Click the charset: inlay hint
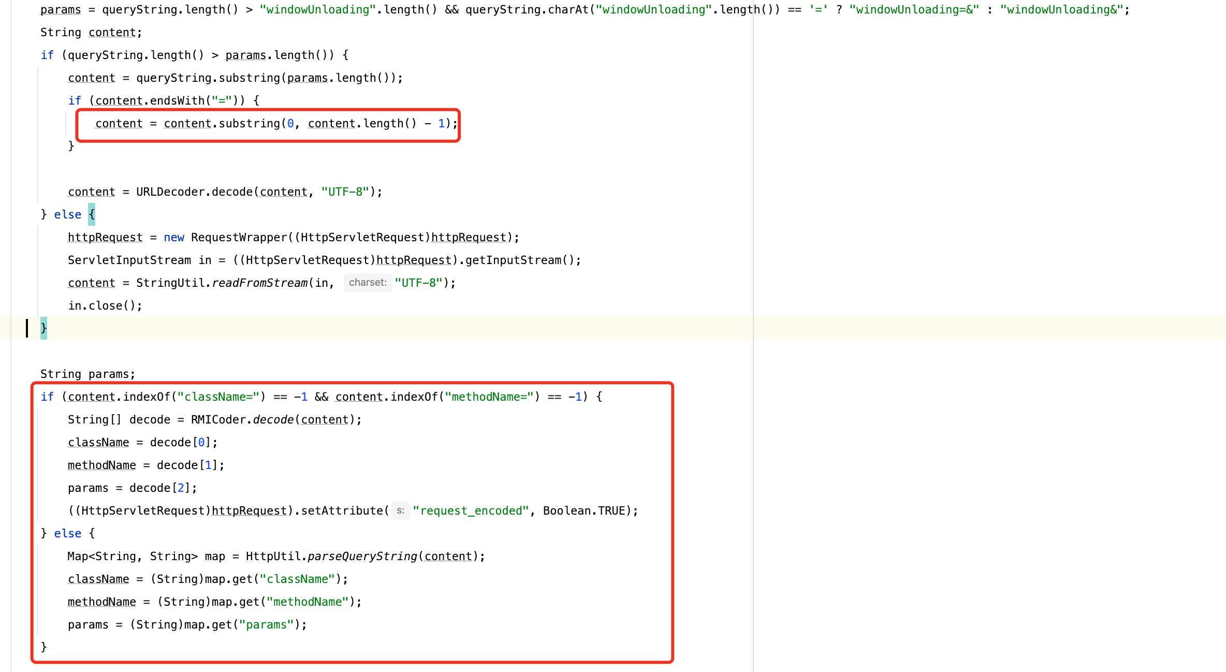 368,283
